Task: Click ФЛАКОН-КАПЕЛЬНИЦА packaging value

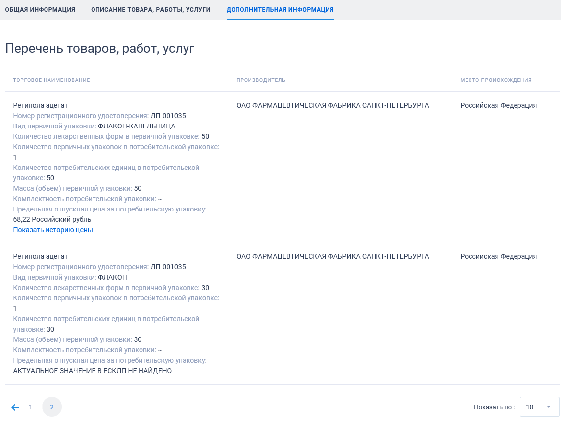Action: (x=137, y=126)
